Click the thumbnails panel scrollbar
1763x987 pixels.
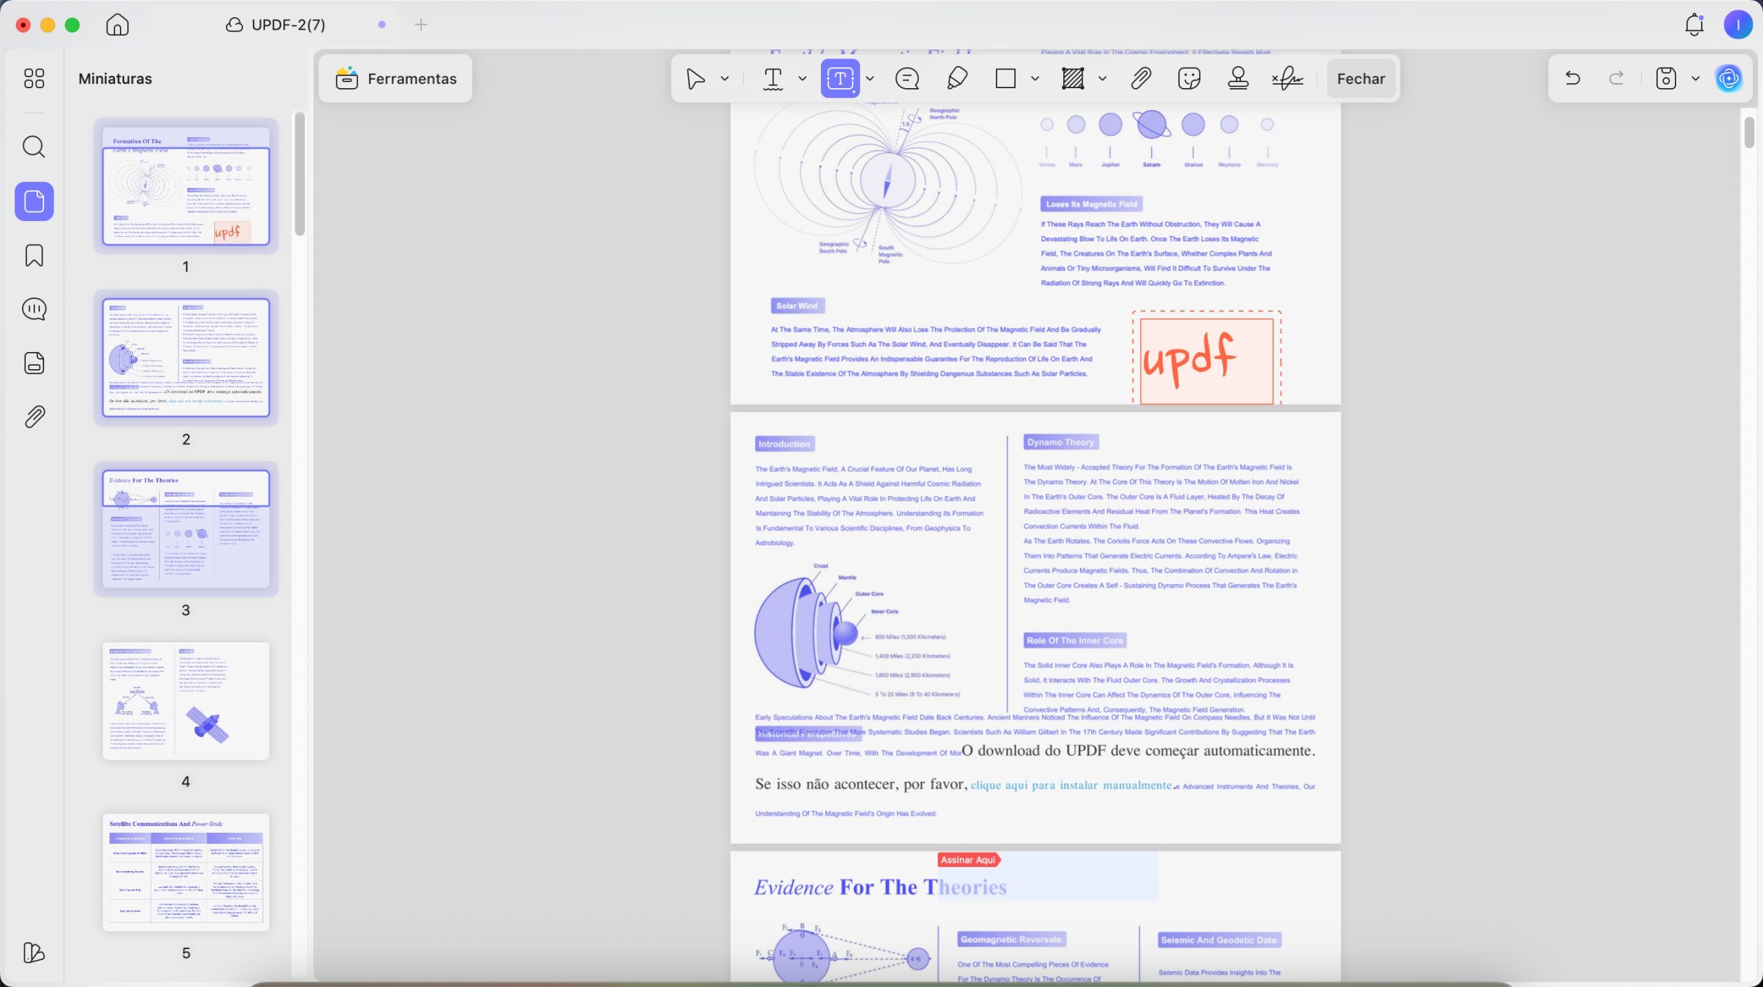coord(300,174)
